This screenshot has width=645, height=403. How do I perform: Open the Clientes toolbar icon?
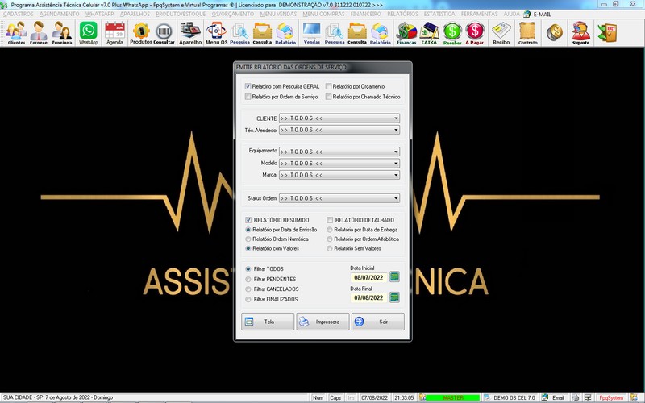pos(16,33)
